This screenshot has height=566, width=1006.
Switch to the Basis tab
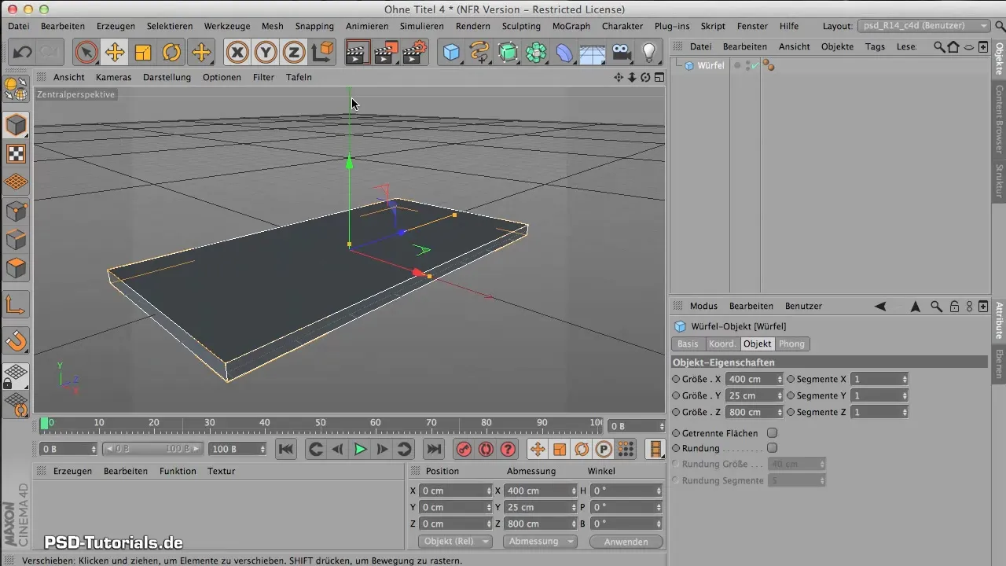[688, 344]
